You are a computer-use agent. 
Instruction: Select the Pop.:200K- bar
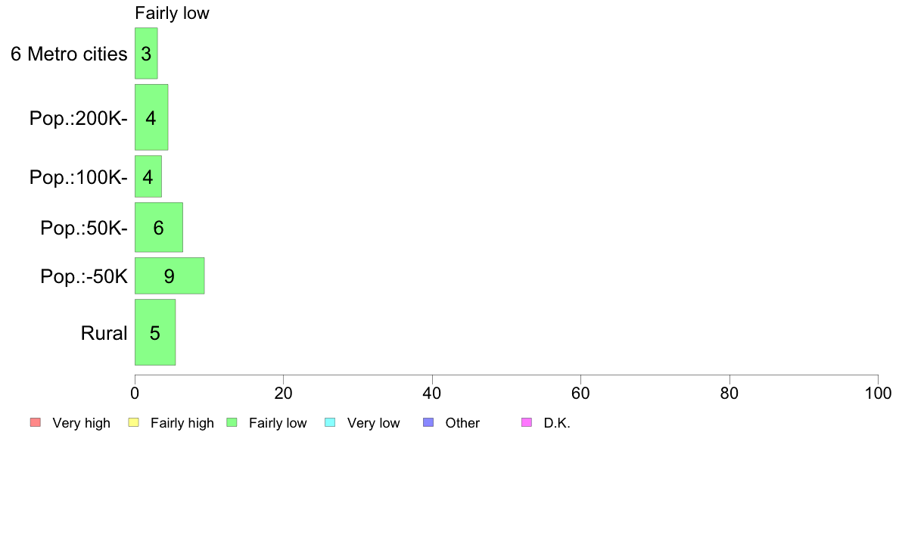point(151,117)
